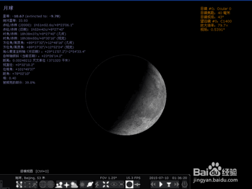The height and width of the screenshot is (189, 252).
Task: Toggle cardinal points markers
Action: 67,184
